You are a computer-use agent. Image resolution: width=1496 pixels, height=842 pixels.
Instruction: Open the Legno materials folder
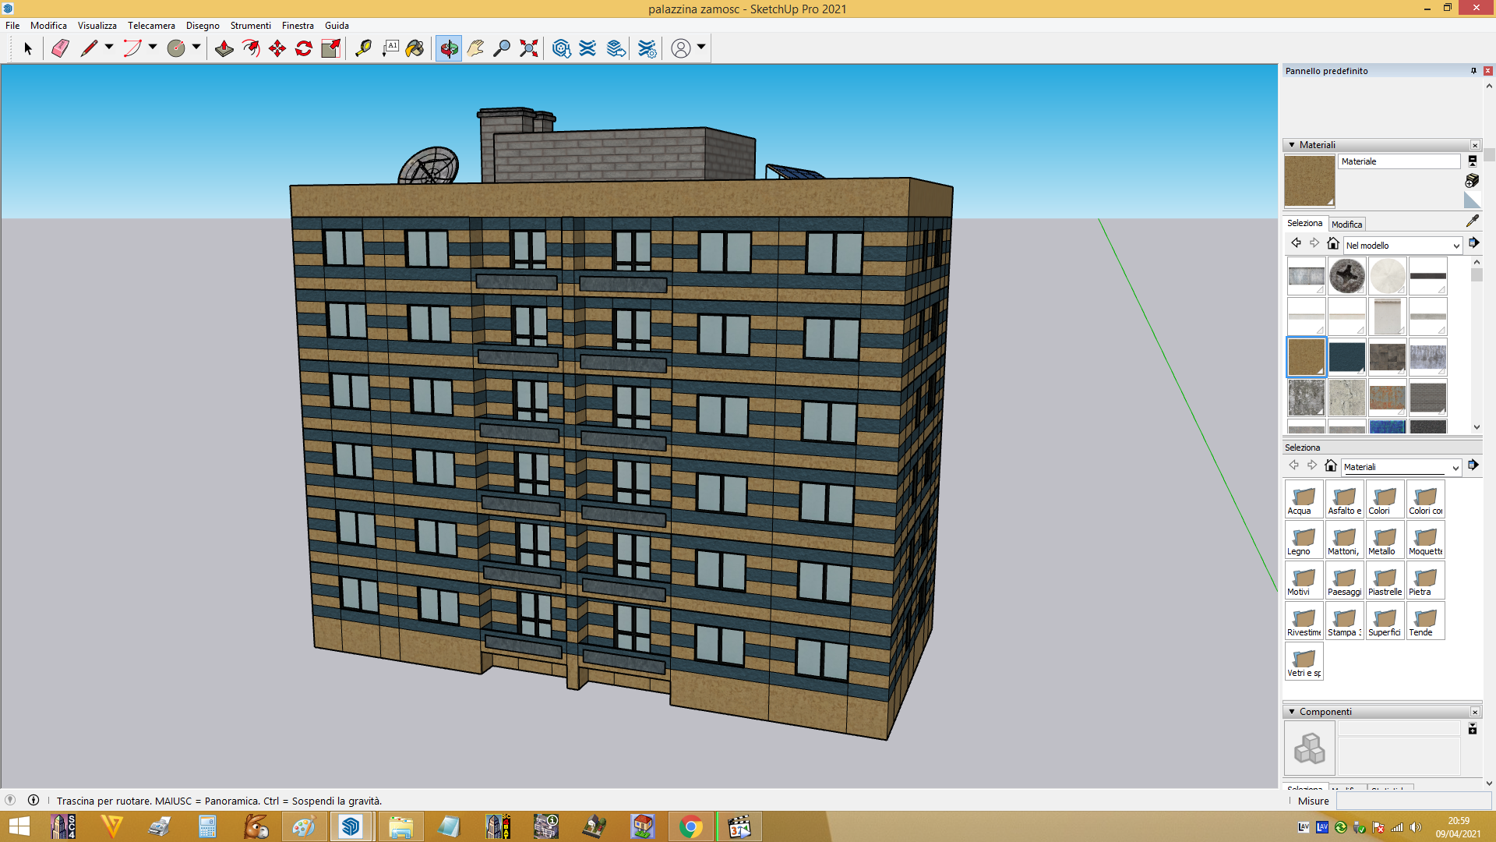(x=1304, y=540)
